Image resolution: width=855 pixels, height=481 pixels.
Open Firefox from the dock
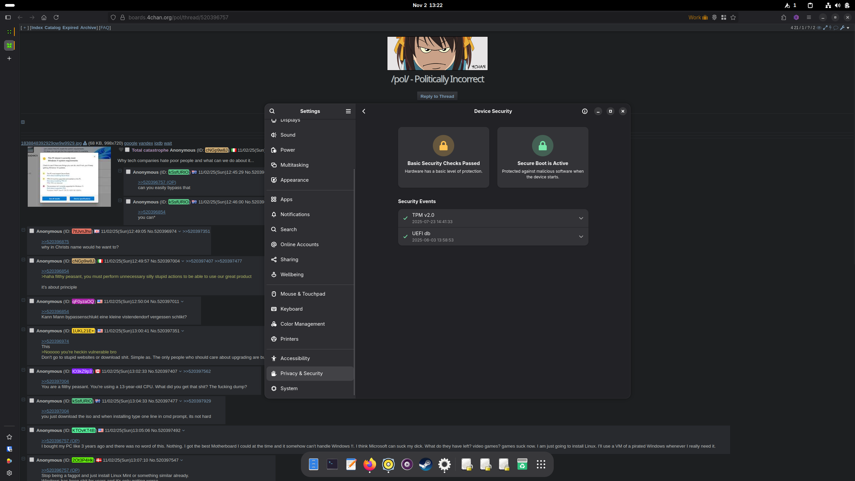[369, 464]
